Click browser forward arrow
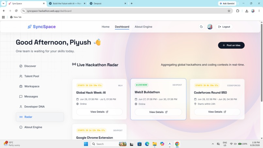 [x=10, y=11]
